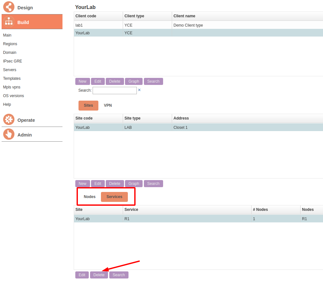This screenshot has width=323, height=282.
Task: Select the lab1 client row
Action: point(96,25)
